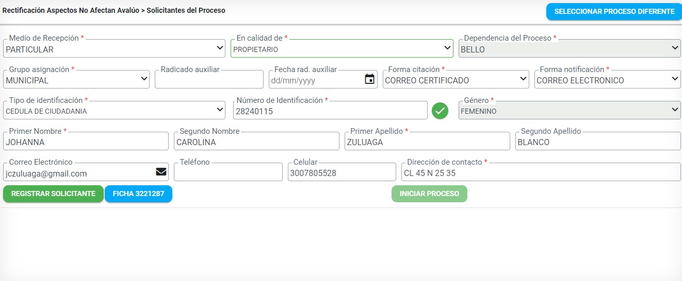
Task: Open Tipo de identificación dropdown
Action: point(114,110)
